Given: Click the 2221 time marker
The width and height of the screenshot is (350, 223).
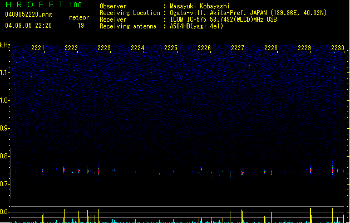Looking at the screenshot, I should click(x=38, y=48).
